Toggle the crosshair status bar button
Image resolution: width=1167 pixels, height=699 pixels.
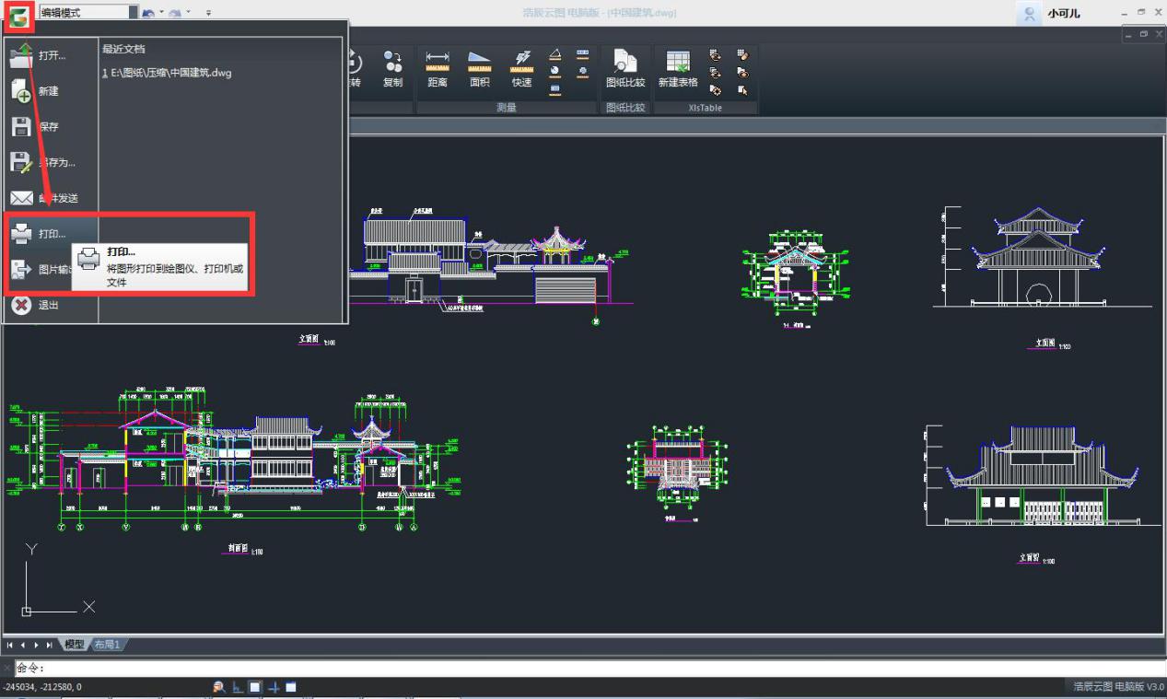(274, 687)
